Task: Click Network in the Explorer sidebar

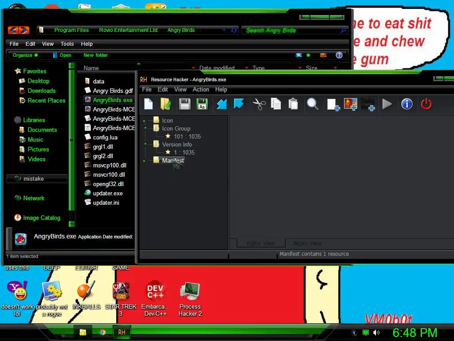Action: (34, 198)
